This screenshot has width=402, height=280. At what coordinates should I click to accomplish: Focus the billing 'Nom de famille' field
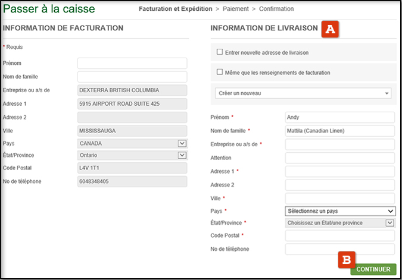pos(133,77)
